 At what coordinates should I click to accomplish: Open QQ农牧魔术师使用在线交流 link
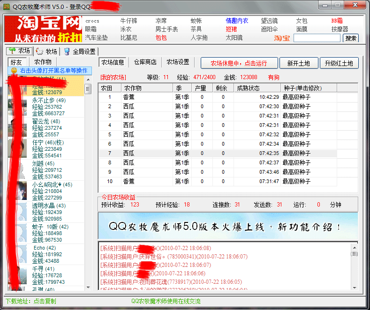click(x=166, y=301)
